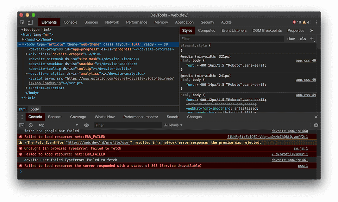Image resolution: width=338 pixels, height=202 pixels.
Task: Toggle the device toolbar icon
Action: click(x=30, y=22)
